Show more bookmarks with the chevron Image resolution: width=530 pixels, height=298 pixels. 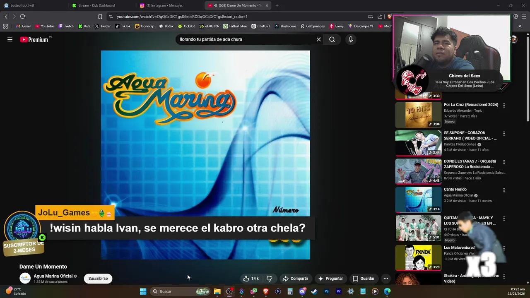click(x=520, y=26)
